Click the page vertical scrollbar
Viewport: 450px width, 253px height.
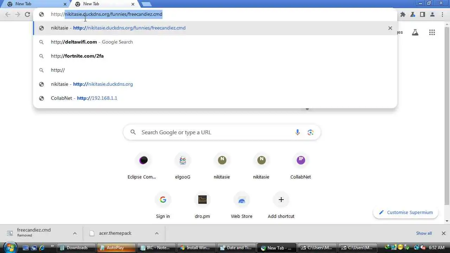447,116
